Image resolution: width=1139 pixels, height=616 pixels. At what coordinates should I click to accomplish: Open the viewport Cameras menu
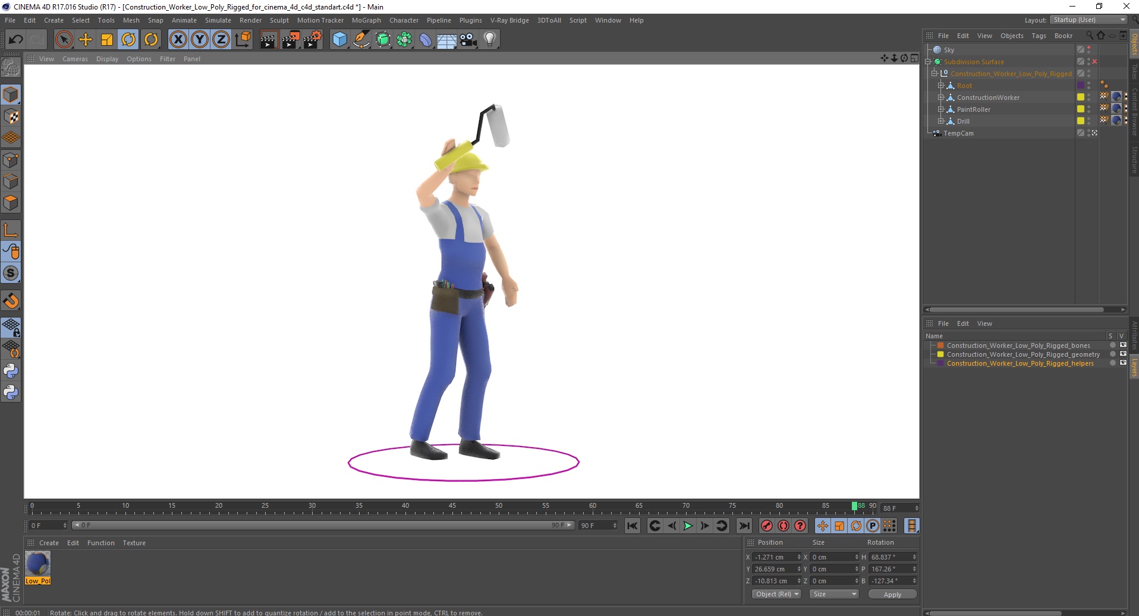click(x=75, y=59)
